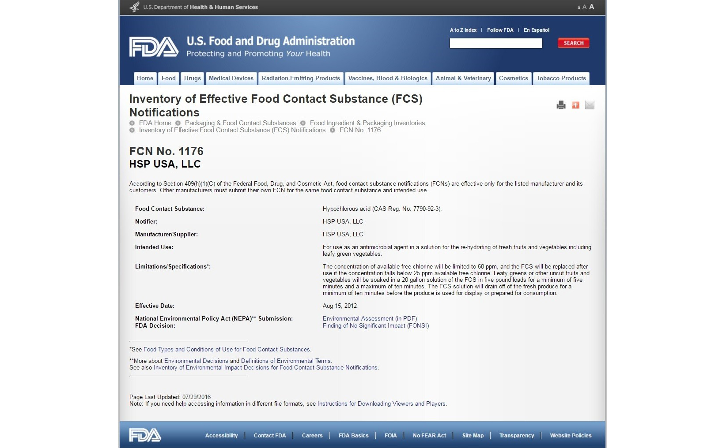Click the FOIA footer link

point(390,435)
